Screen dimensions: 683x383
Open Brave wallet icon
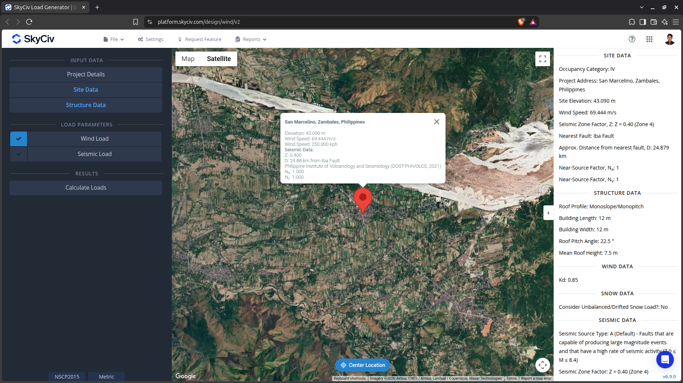654,22
